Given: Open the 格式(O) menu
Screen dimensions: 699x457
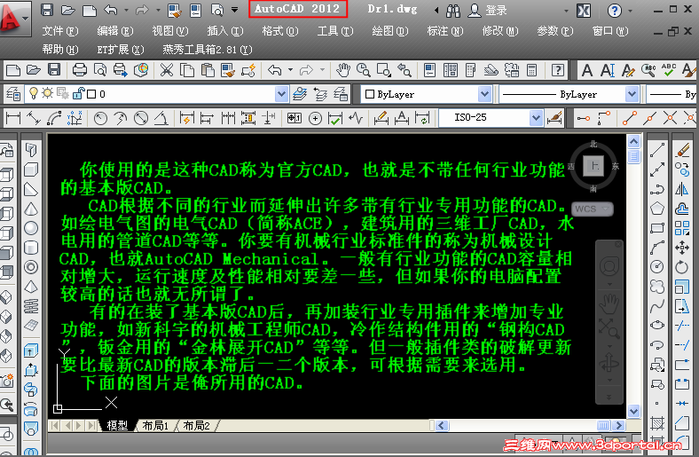Looking at the screenshot, I should pyautogui.click(x=280, y=31).
